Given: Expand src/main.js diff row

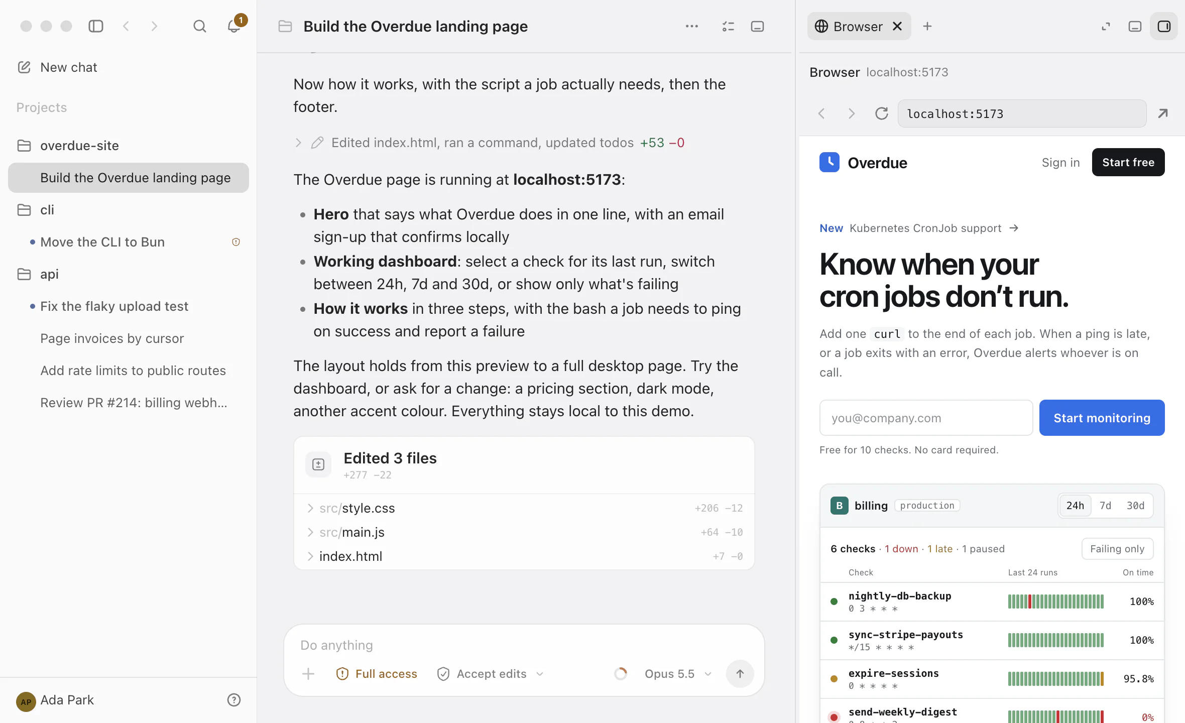Looking at the screenshot, I should pyautogui.click(x=524, y=532).
